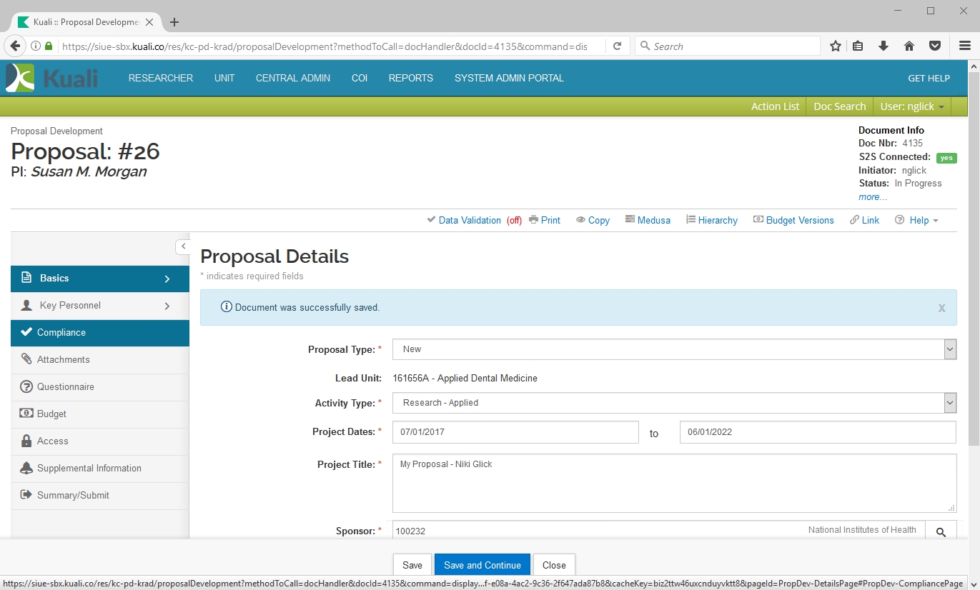
Task: Click the Print icon in the toolbar
Action: tap(534, 220)
